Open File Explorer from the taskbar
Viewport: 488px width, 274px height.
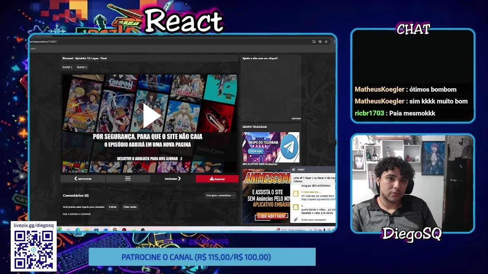[87, 229]
